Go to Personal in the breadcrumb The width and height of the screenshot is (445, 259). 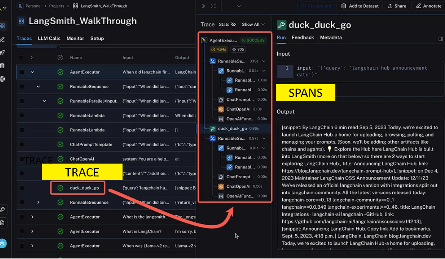[33, 6]
